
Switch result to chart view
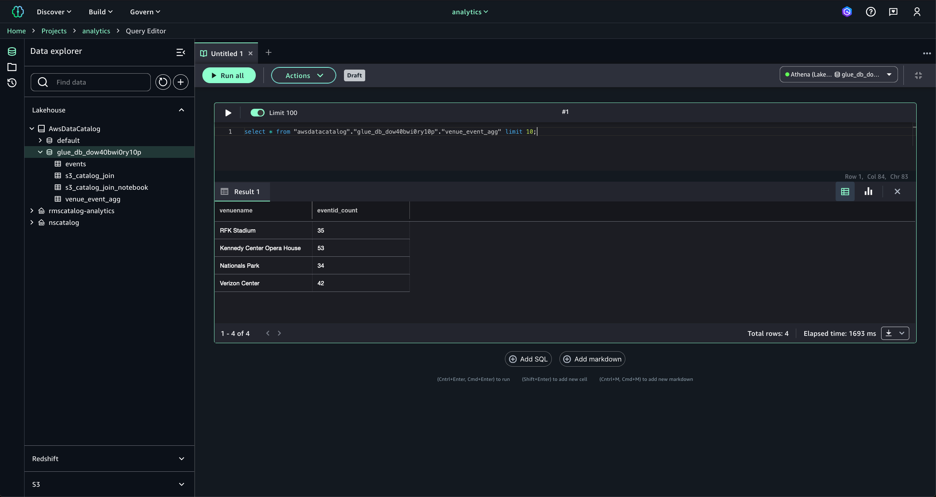[x=868, y=192]
